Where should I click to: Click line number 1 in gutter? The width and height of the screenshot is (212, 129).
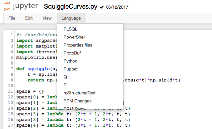pos(12,35)
